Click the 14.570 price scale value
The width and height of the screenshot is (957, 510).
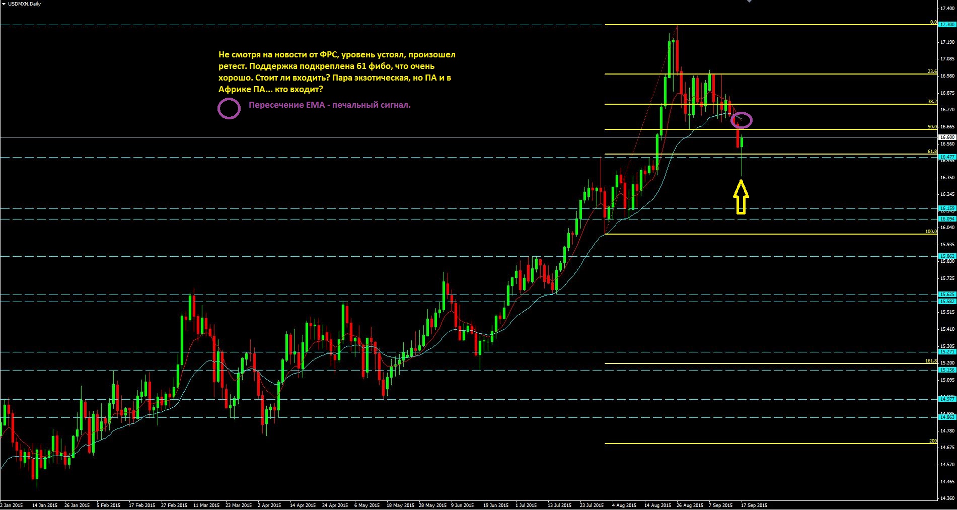[947, 464]
